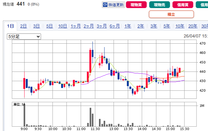Open the 6ヶ月 chart view
This screenshot has width=208, height=131.
coord(115,26)
